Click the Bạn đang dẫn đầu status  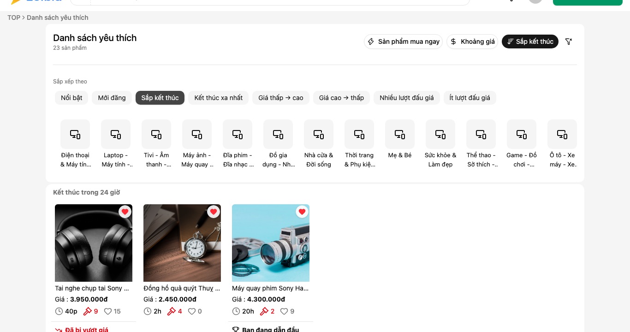click(x=270, y=330)
